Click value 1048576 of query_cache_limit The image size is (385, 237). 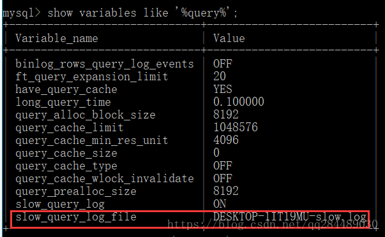coord(236,127)
